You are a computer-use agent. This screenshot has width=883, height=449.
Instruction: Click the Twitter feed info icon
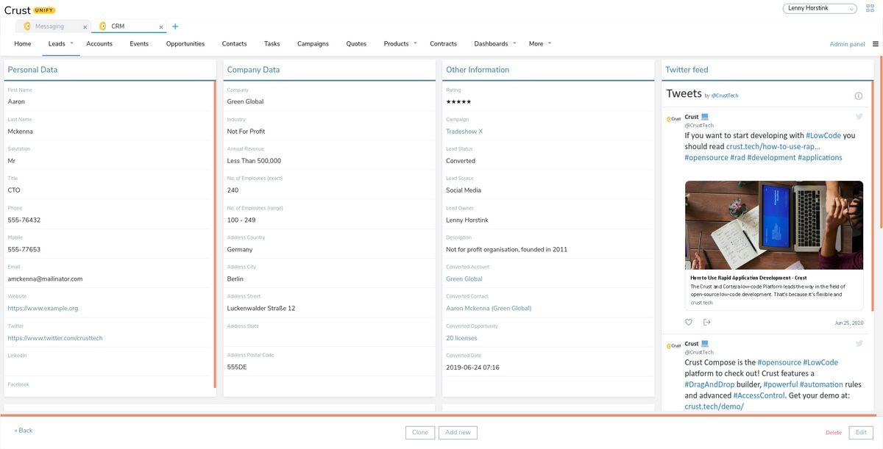point(858,96)
